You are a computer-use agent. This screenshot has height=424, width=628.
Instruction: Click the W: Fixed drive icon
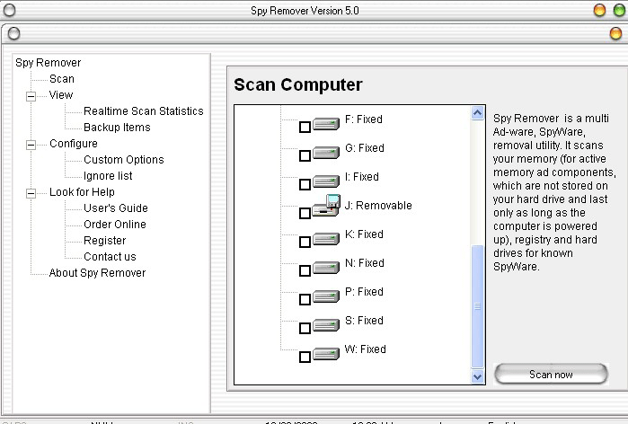click(326, 354)
